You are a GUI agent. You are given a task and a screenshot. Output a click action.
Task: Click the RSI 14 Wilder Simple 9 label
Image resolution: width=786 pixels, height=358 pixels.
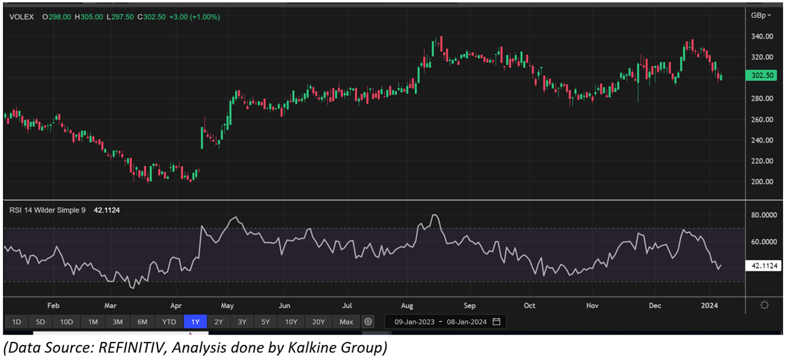point(47,210)
